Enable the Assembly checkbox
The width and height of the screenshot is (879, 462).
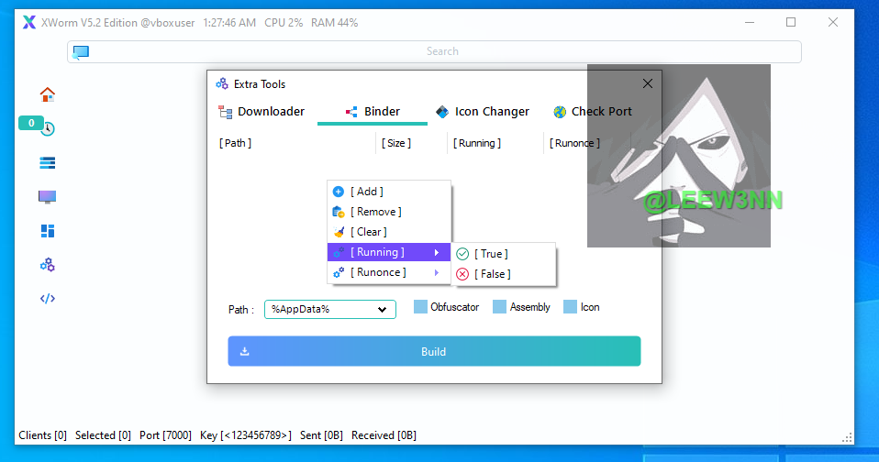500,307
